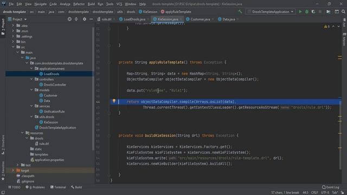This screenshot has height=195, width=347.
Task: Open the Build tool window
Action: click(x=76, y=187)
